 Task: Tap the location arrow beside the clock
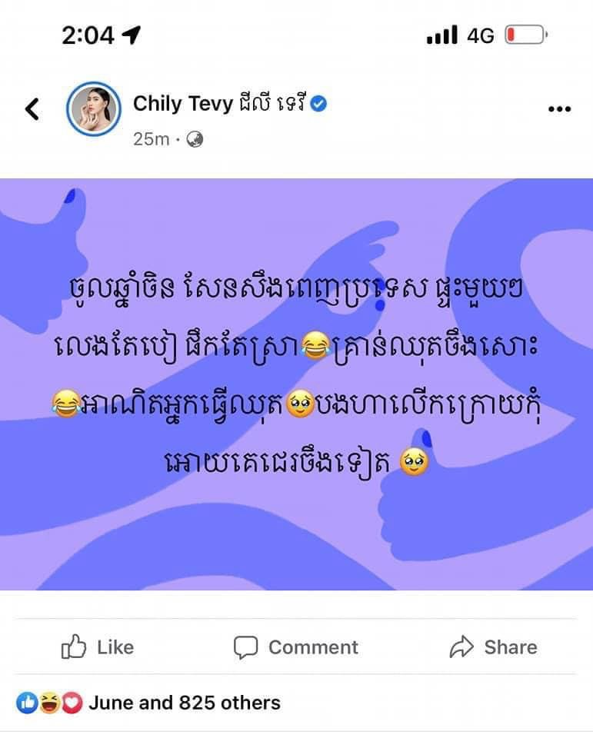(x=132, y=35)
